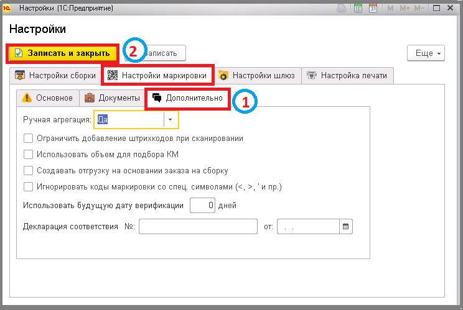Close the Настройки window
This screenshot has height=310, width=463.
[451, 8]
